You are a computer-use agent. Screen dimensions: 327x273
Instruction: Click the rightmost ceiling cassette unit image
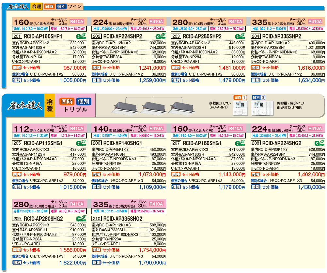pyautogui.click(x=181, y=108)
